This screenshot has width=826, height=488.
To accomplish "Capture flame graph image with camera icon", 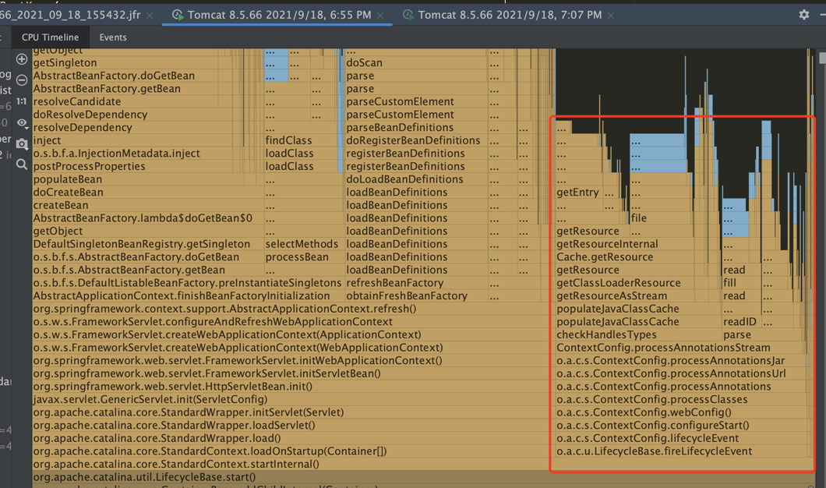I will click(x=22, y=144).
